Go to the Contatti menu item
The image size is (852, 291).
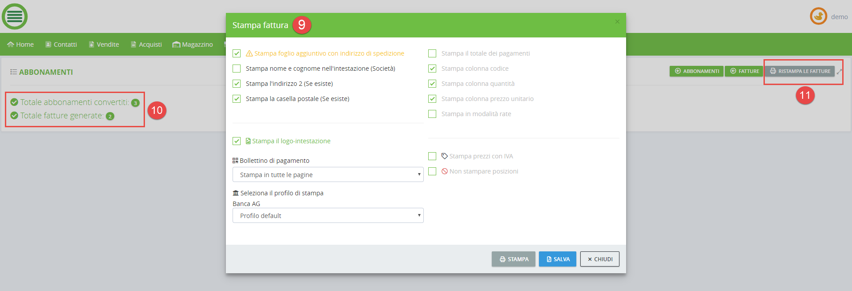click(x=61, y=44)
